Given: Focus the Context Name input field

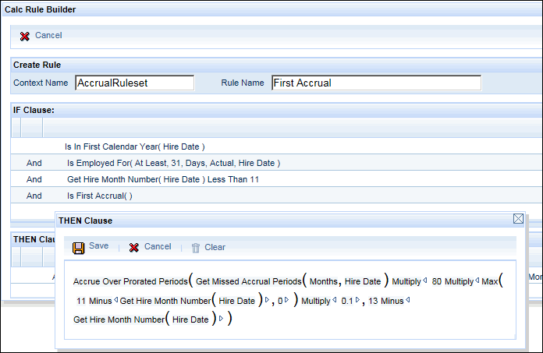Looking at the screenshot, I should coord(134,83).
